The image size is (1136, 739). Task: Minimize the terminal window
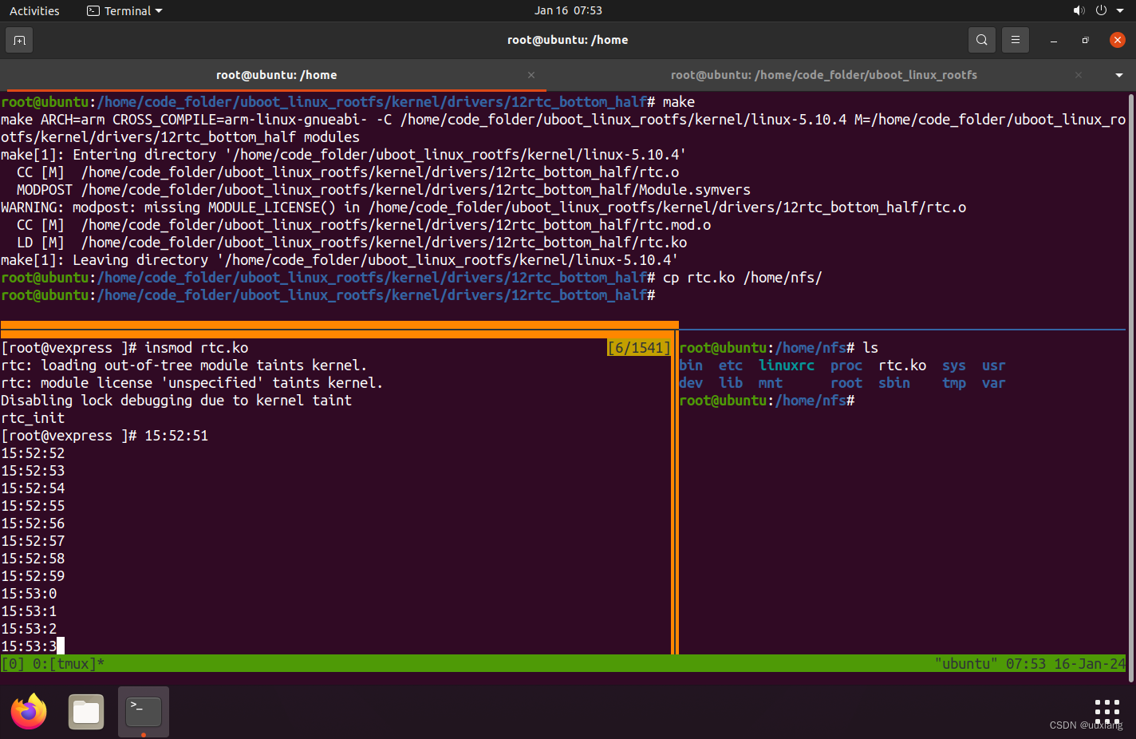(x=1054, y=40)
